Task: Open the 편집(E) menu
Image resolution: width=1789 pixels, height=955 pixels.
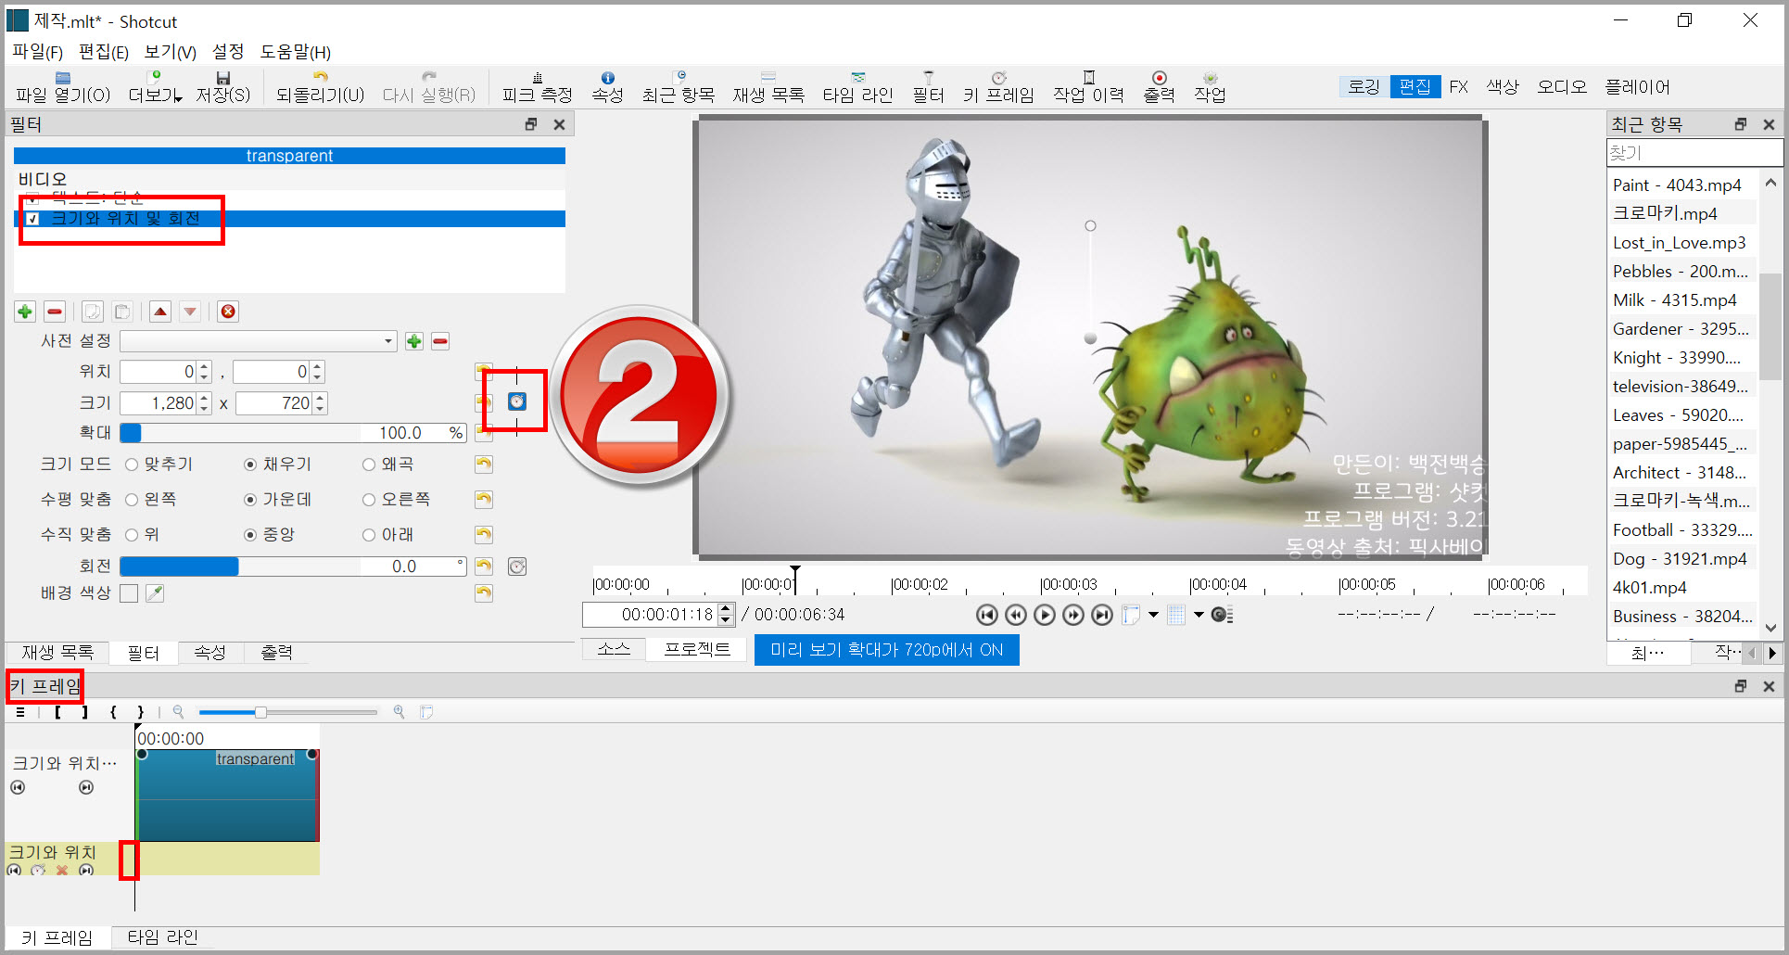Action: click(103, 52)
